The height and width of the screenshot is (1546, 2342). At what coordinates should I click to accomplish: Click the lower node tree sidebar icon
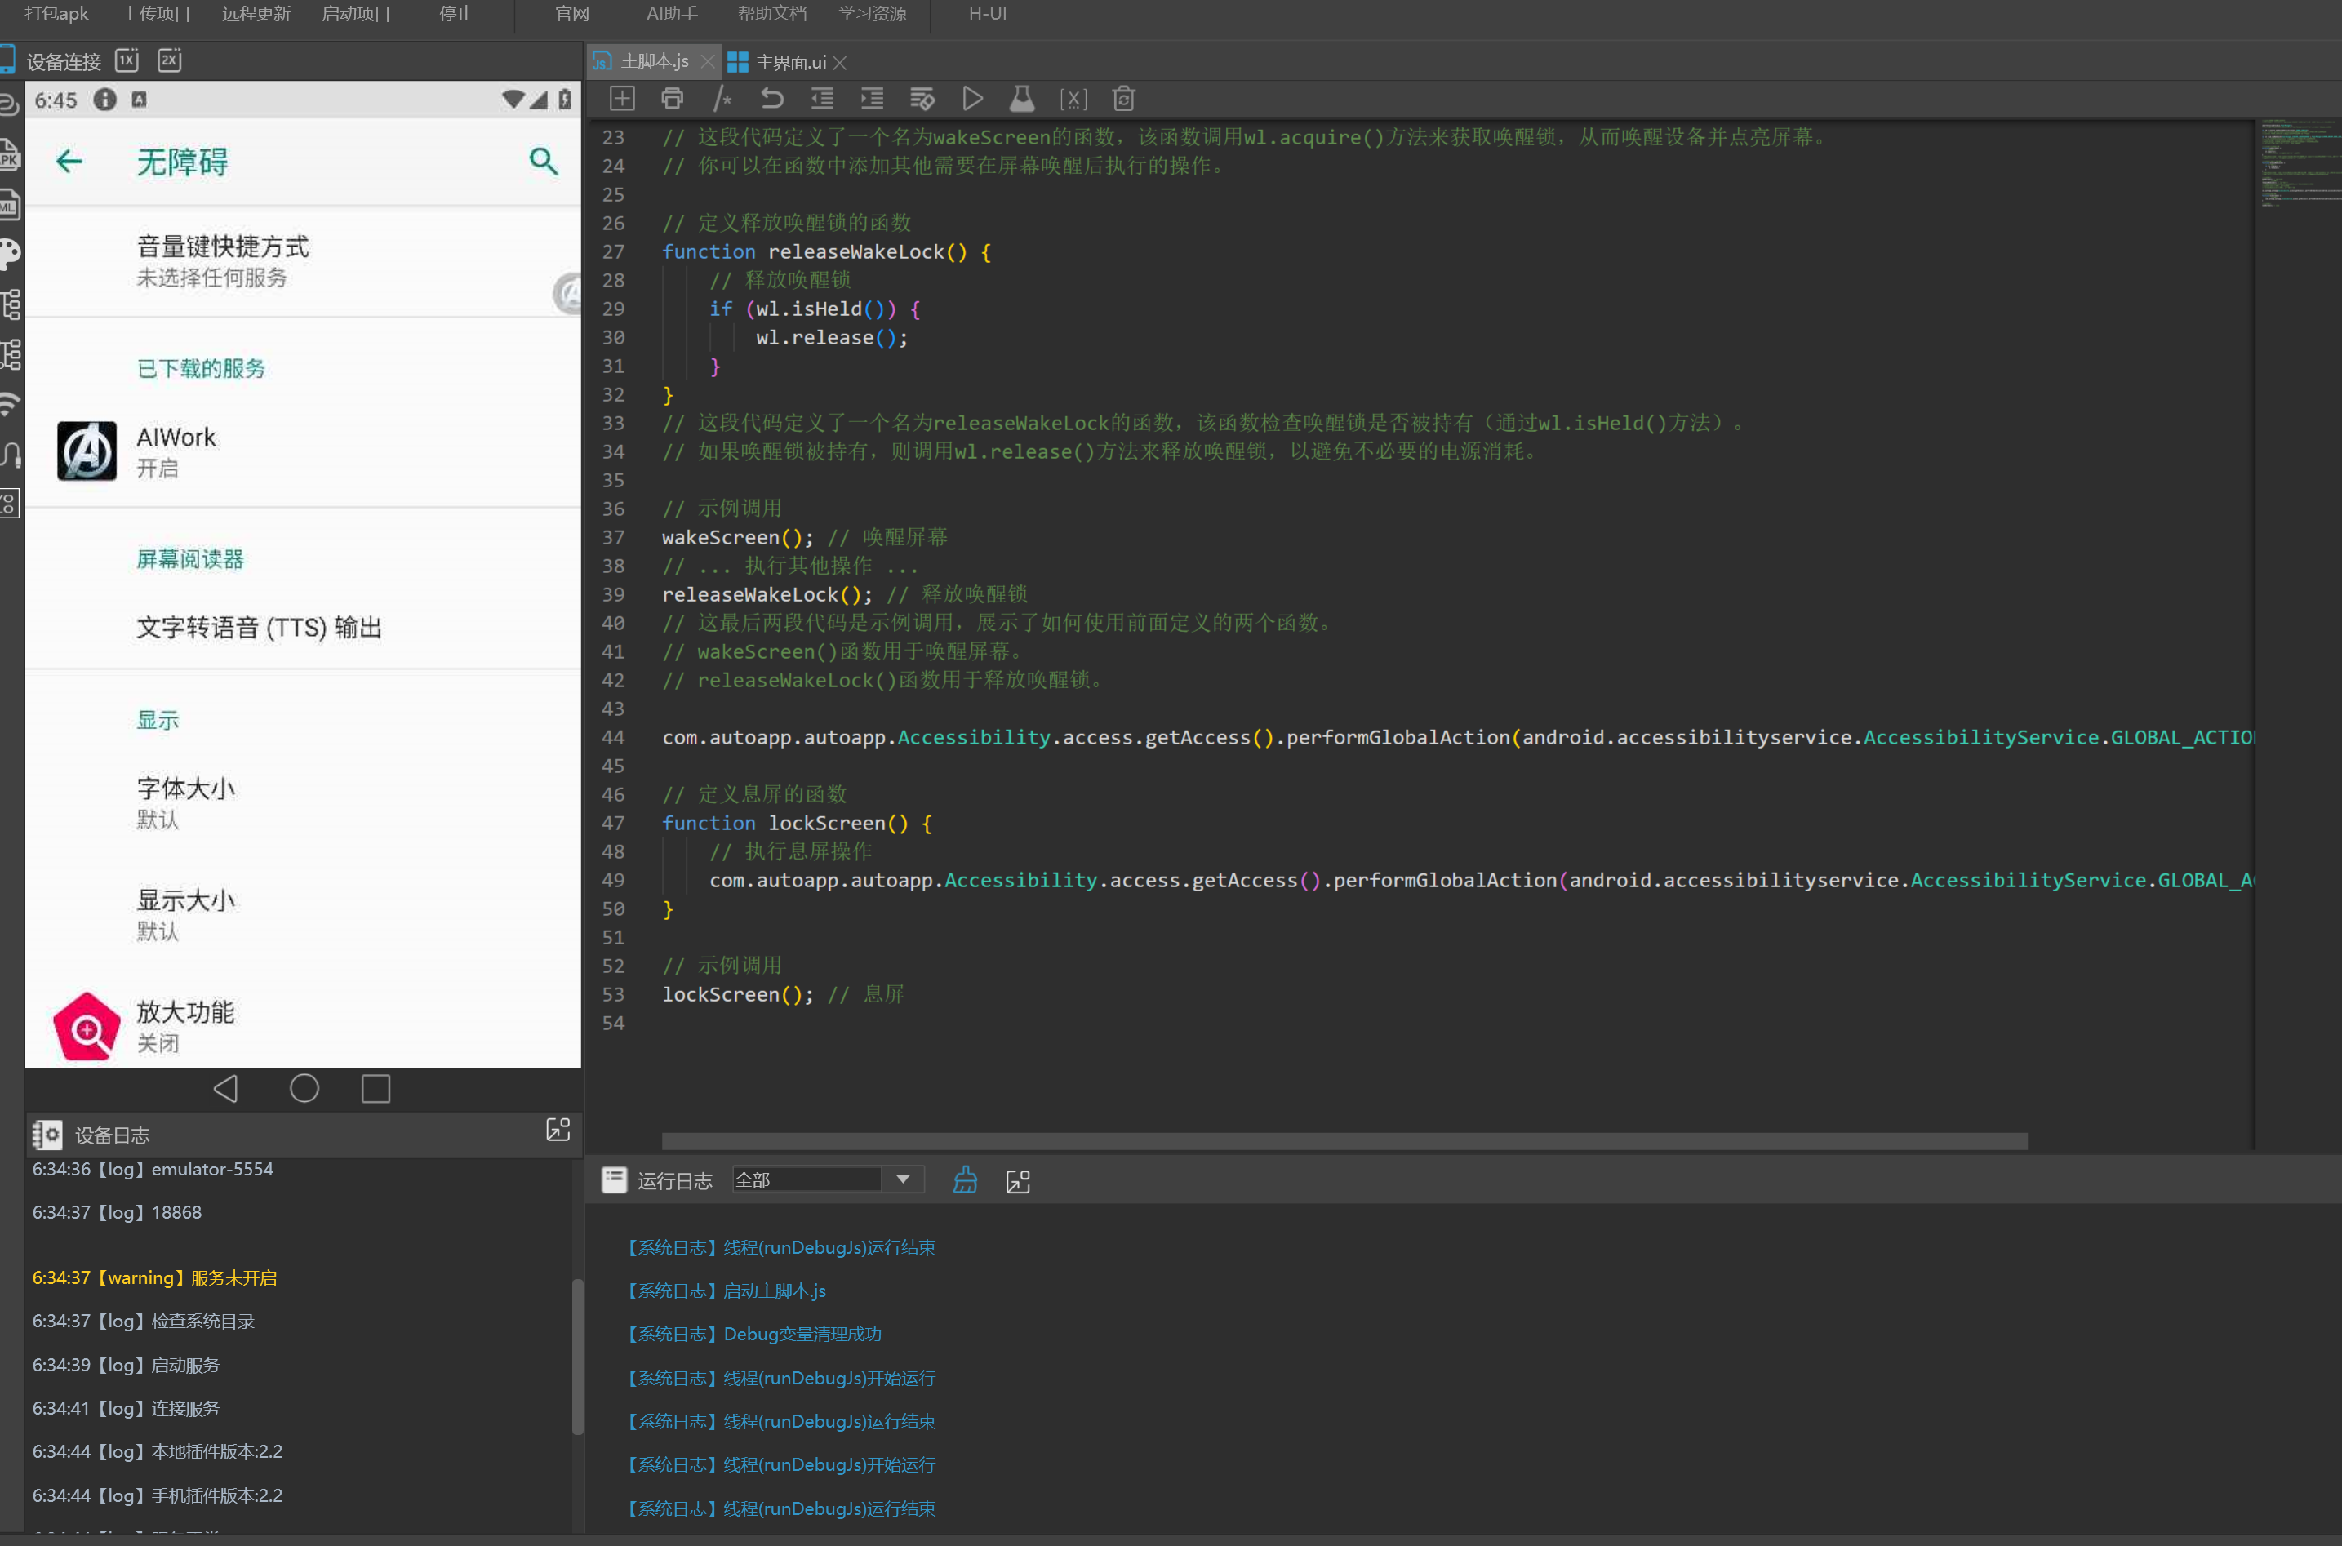11,354
